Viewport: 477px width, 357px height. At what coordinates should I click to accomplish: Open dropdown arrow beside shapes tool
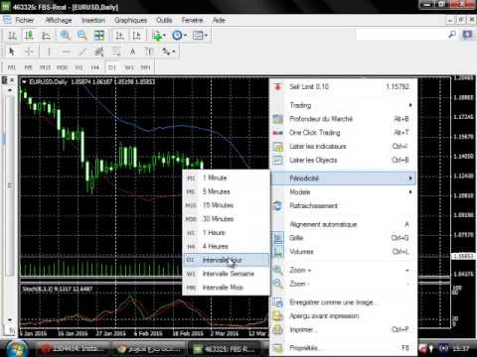pos(174,52)
